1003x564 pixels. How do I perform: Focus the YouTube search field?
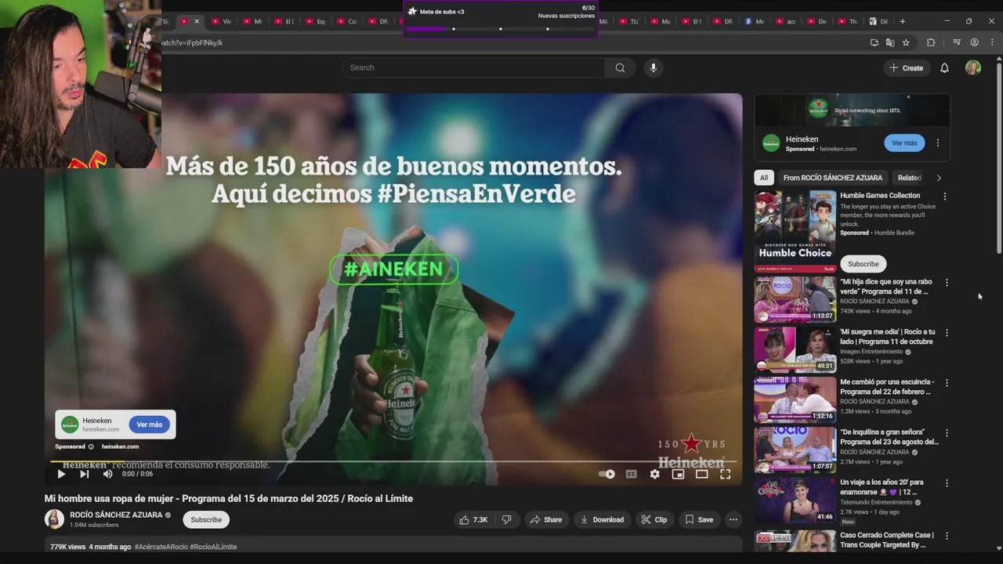(473, 67)
